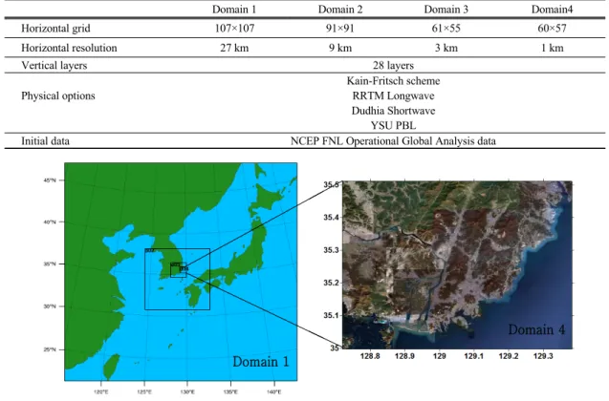Screen dimensions: 609x401
Task: Click the Domain 3 column header
Action: pyautogui.click(x=446, y=10)
